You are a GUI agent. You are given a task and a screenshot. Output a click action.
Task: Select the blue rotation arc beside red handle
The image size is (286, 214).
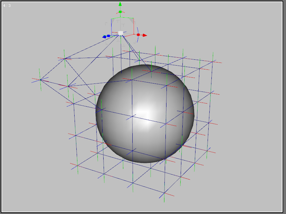click(138, 35)
